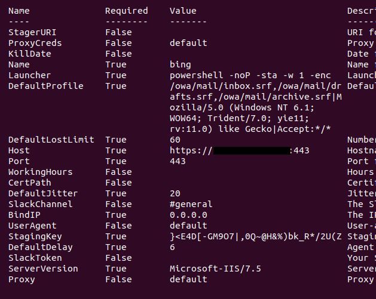Click the CertPath option label
This screenshot has height=299, width=376.
pos(30,183)
